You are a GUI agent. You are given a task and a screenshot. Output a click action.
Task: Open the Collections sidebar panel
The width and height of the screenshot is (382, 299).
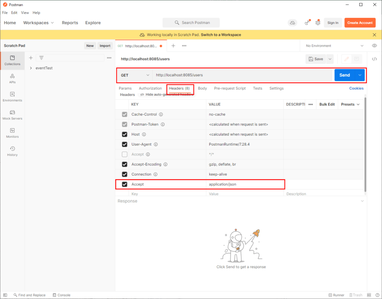(x=12, y=60)
